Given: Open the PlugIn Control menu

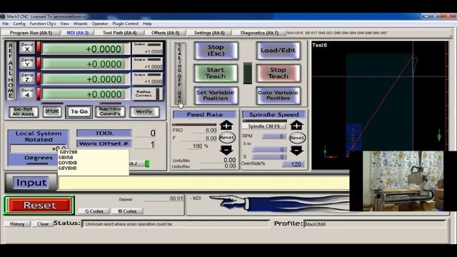Looking at the screenshot, I should point(126,24).
